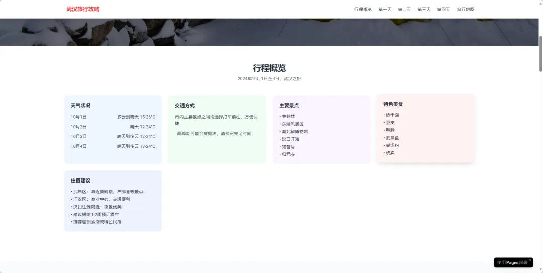Viewport: 543px width, 273px height.
Task: Click the 行程概览 section main heading
Action: (269, 68)
